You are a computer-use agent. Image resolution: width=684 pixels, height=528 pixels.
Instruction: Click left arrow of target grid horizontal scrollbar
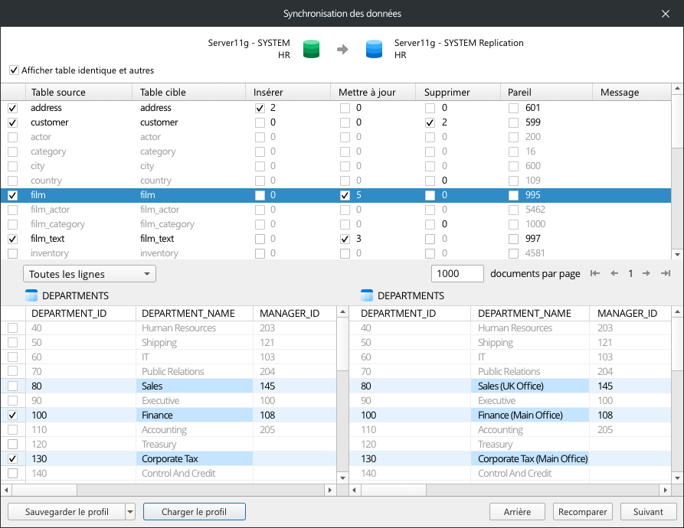[x=354, y=490]
